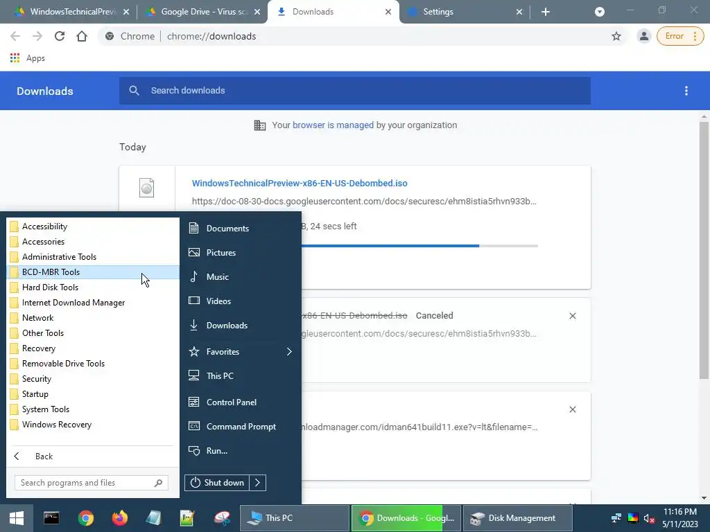This screenshot has height=532, width=710.
Task: Click the Error update button
Action: tap(679, 36)
